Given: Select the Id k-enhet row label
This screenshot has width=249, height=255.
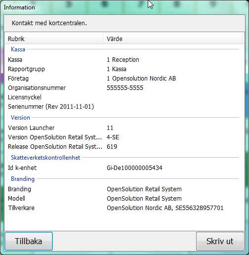Looking at the screenshot, I should tap(22, 168).
